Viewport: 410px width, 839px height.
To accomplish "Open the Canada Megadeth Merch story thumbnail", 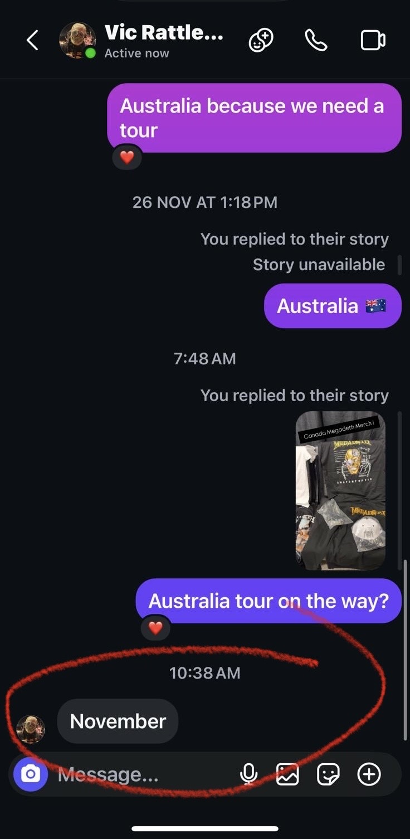I will 340,491.
